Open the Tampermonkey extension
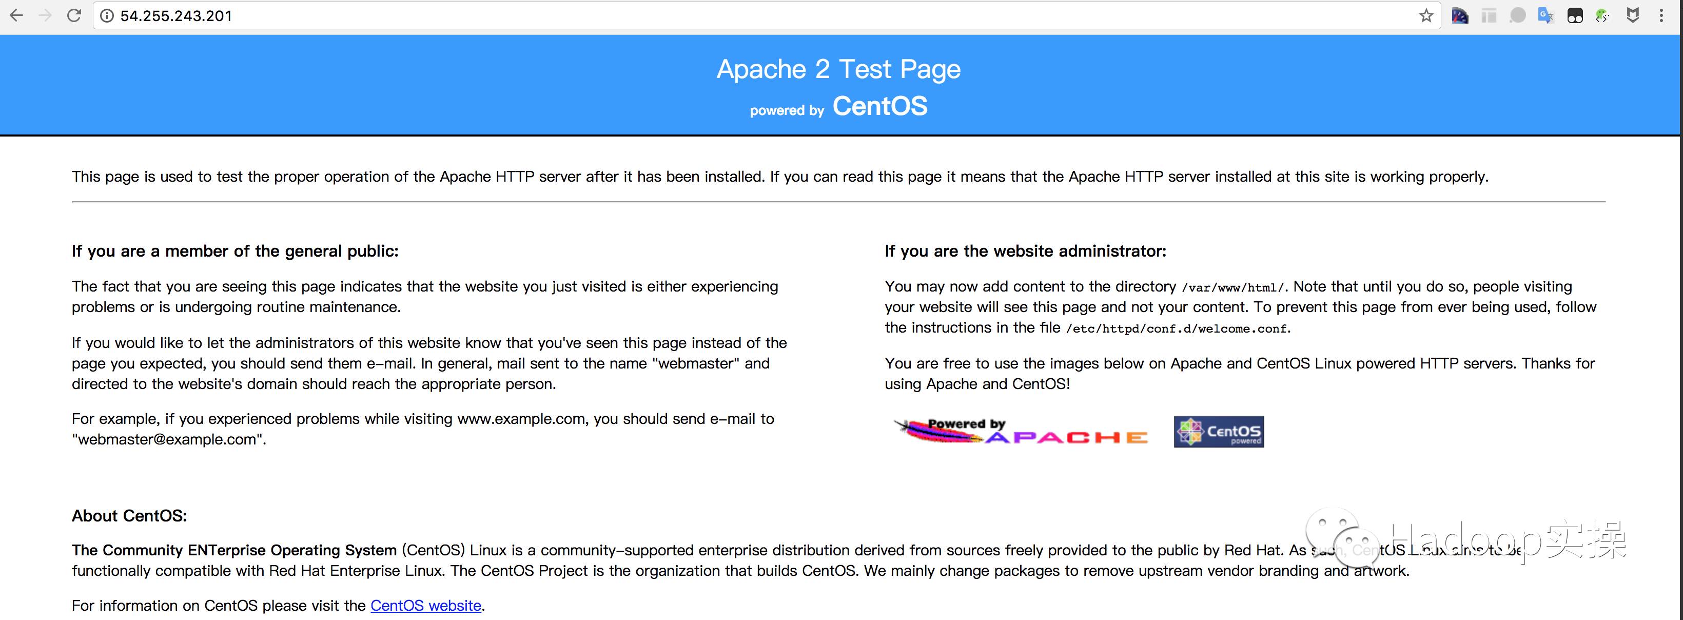Screen dimensions: 1683x620 [1575, 16]
